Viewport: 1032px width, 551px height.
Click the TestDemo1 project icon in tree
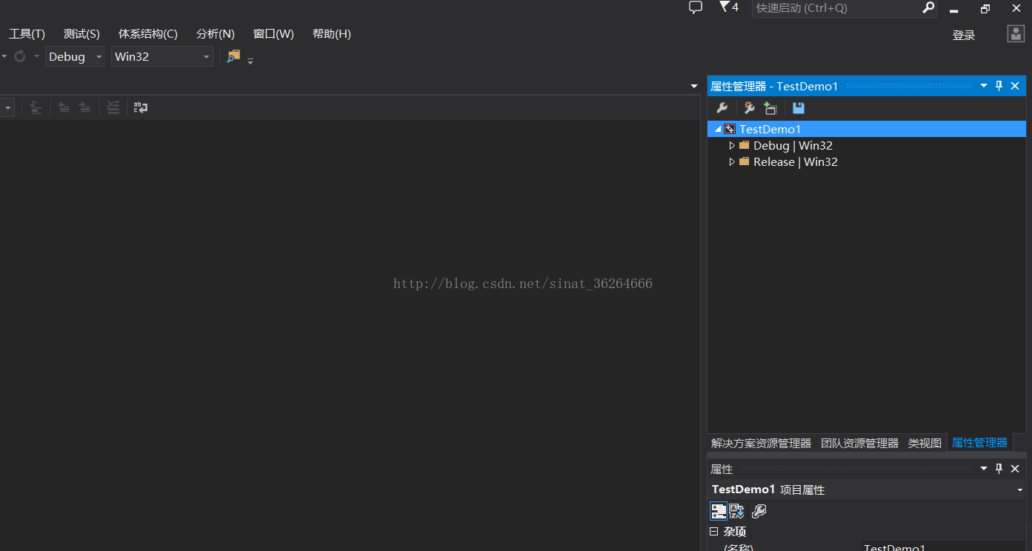730,129
